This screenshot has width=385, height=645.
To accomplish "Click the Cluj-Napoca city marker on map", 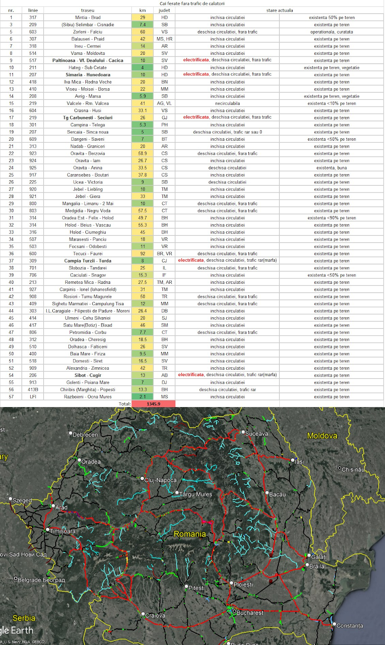I will (142, 479).
